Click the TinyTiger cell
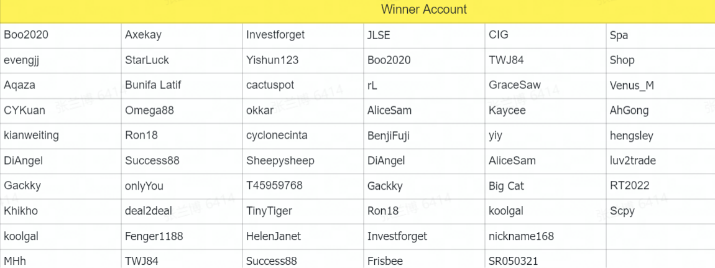 point(303,211)
